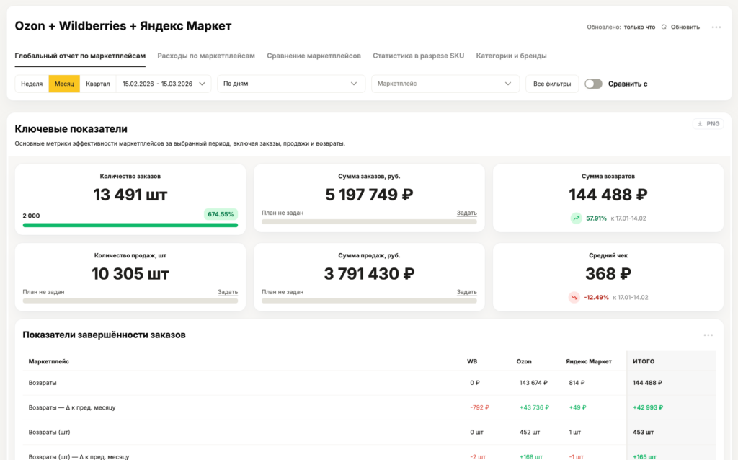Go to Категории и бренды tab
Viewport: 738px width, 460px height.
pos(511,56)
